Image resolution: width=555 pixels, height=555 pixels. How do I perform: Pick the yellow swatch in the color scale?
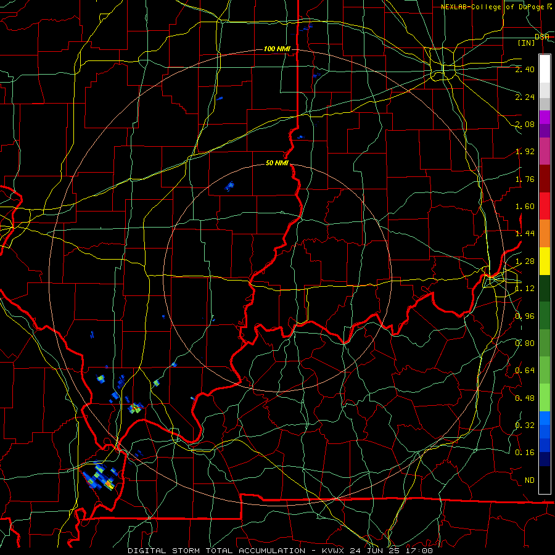coord(545,261)
